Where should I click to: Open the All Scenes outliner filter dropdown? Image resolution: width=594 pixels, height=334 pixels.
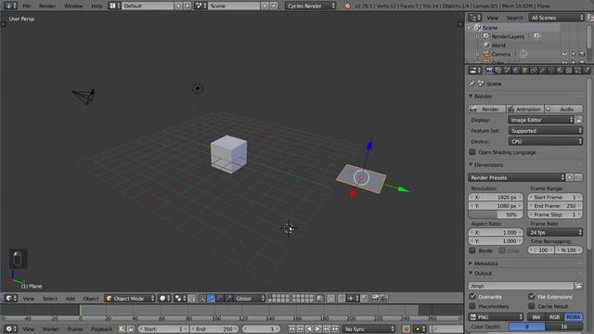click(557, 18)
